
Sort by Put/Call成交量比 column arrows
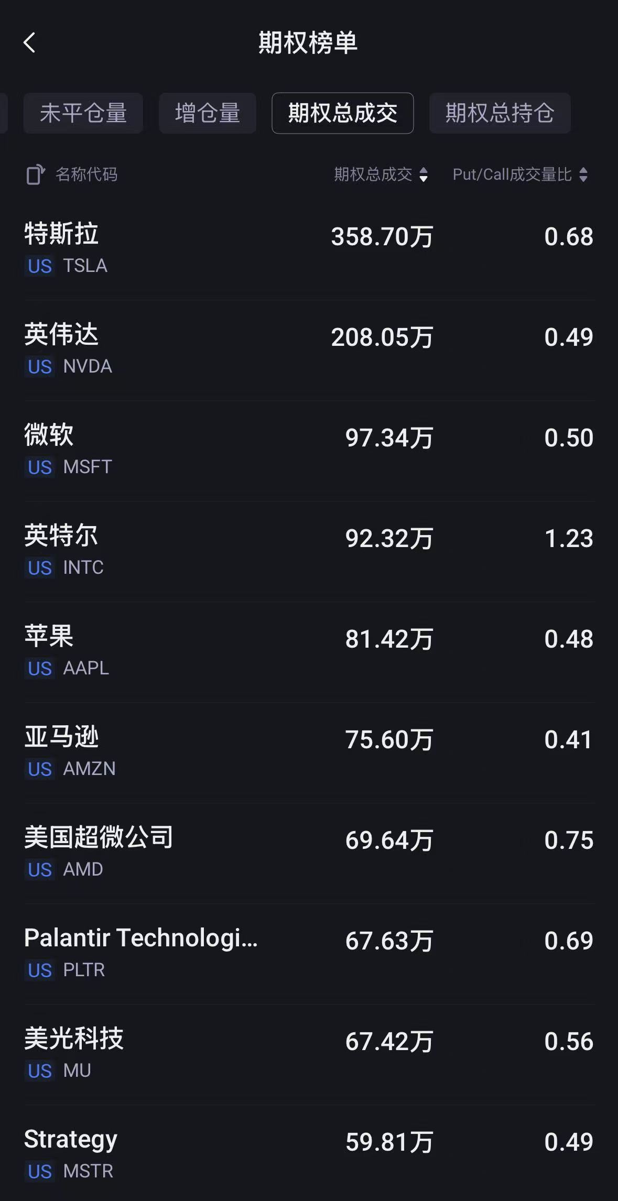tap(583, 174)
